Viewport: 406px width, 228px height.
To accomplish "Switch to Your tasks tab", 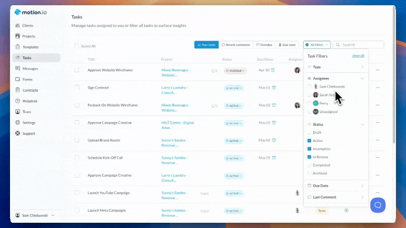I will coord(206,45).
